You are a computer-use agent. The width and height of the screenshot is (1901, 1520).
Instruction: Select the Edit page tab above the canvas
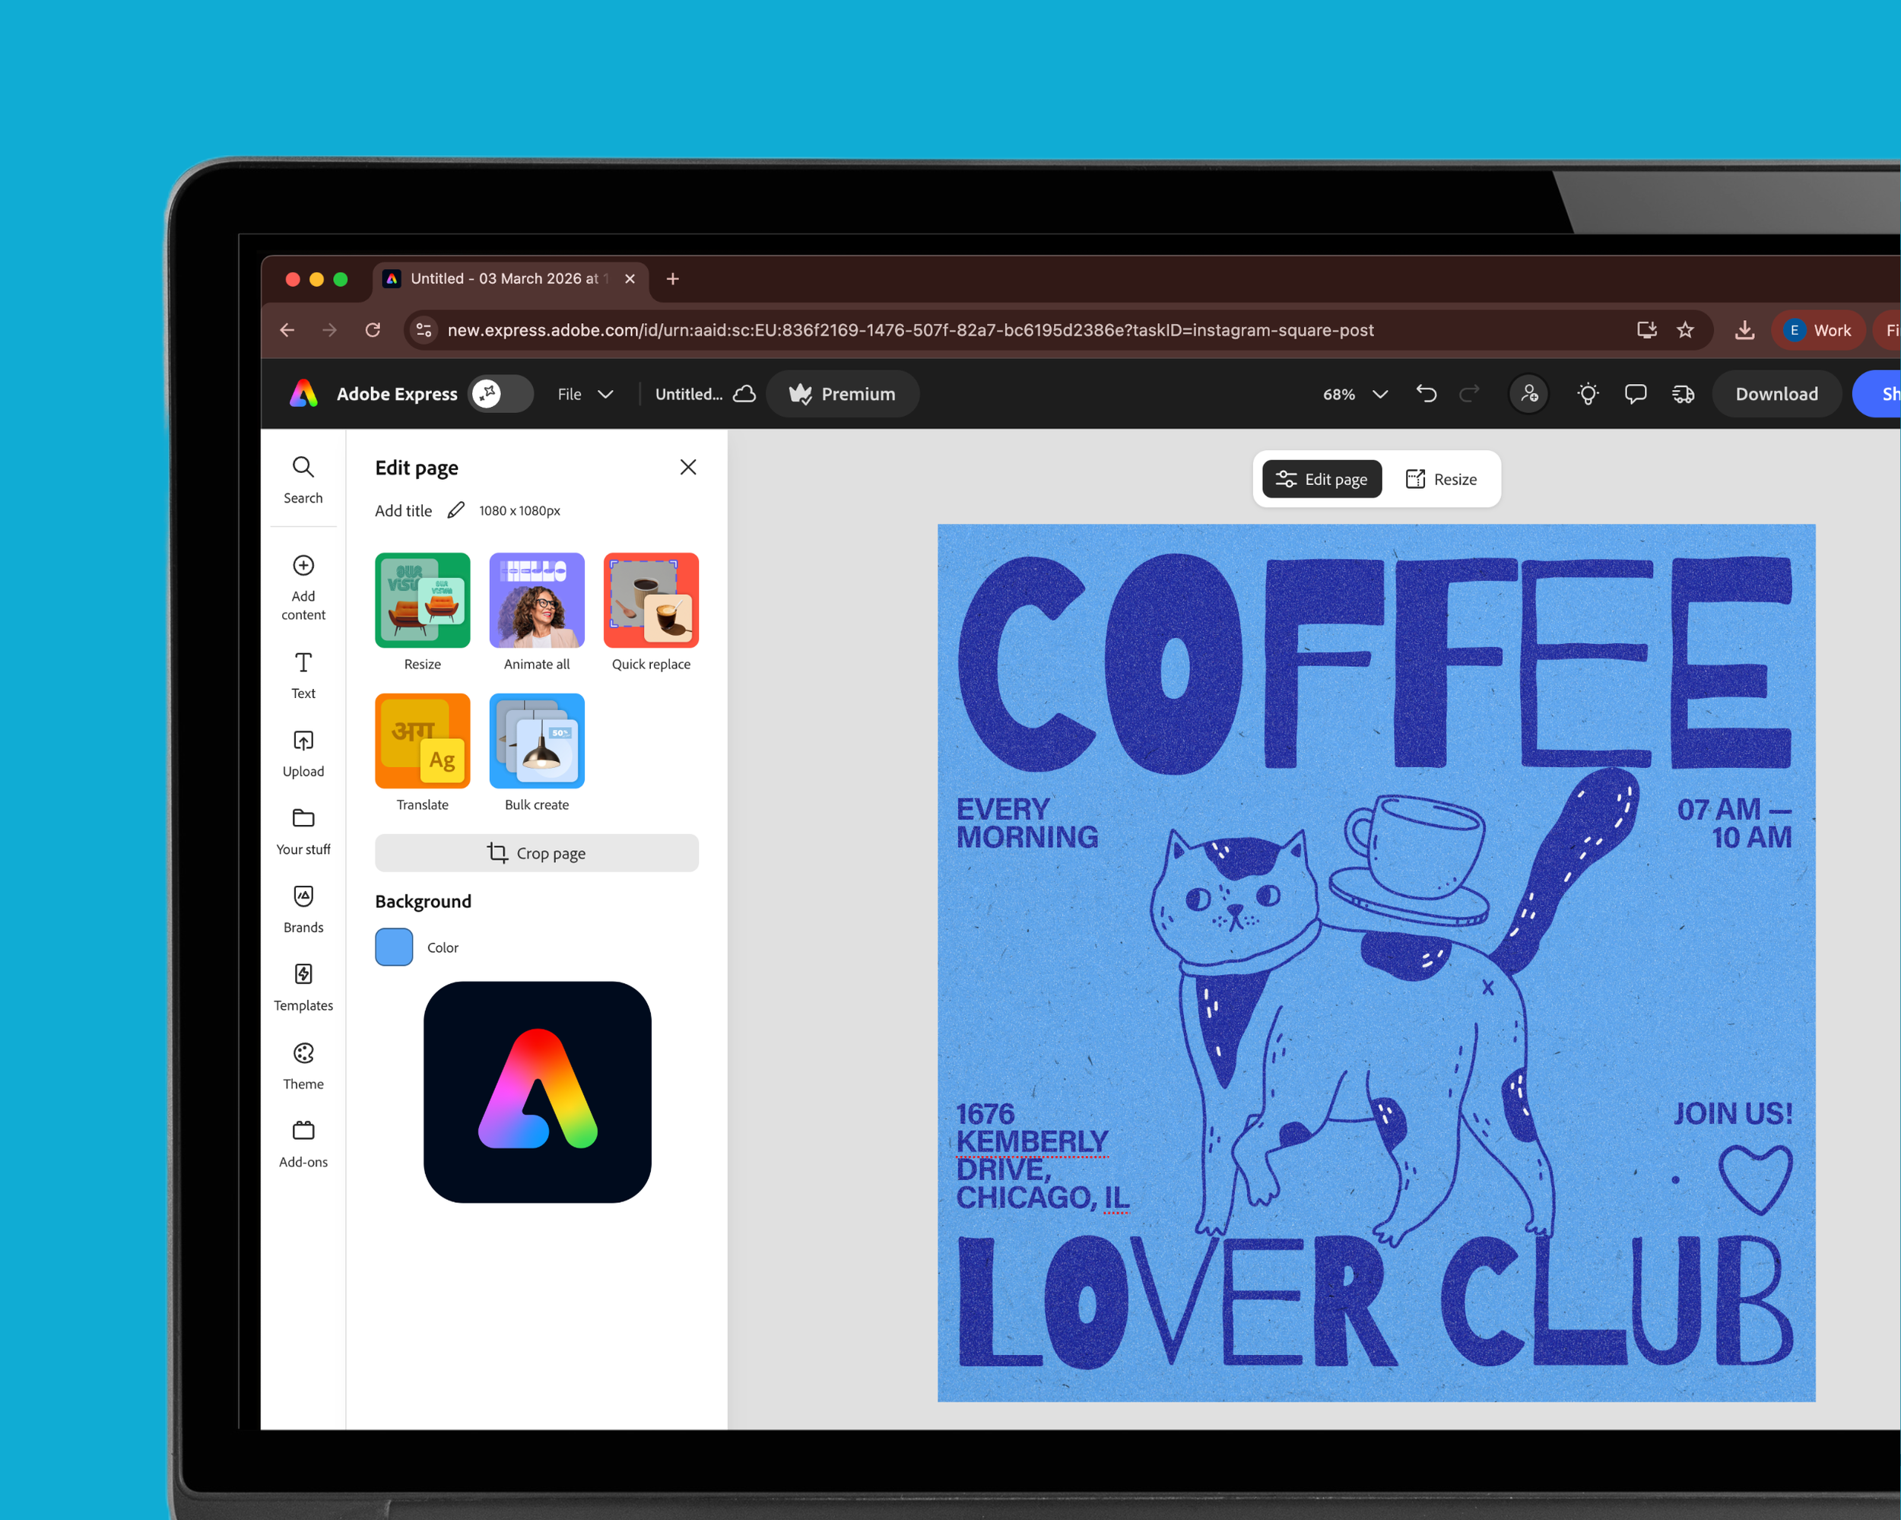[x=1321, y=479]
